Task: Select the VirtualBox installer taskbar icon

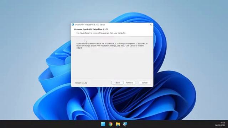Action: pyautogui.click(x=125, y=124)
